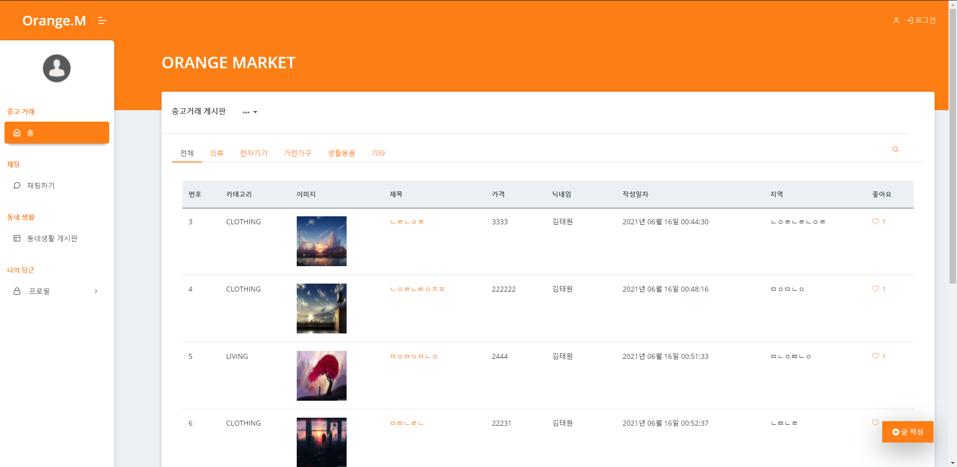
Task: Click the 좋아요 column header
Action: pyautogui.click(x=882, y=194)
